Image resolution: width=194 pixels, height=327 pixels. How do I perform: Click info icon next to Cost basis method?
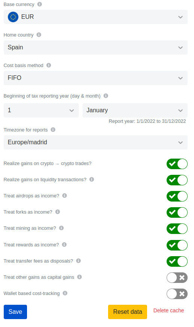click(x=49, y=65)
